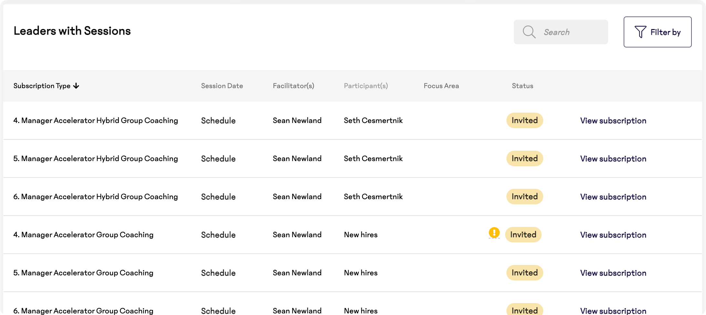The height and width of the screenshot is (315, 706).
Task: Click into the Search field
Action: pos(561,32)
